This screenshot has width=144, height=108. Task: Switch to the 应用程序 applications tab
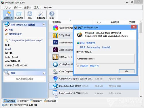[10, 101]
